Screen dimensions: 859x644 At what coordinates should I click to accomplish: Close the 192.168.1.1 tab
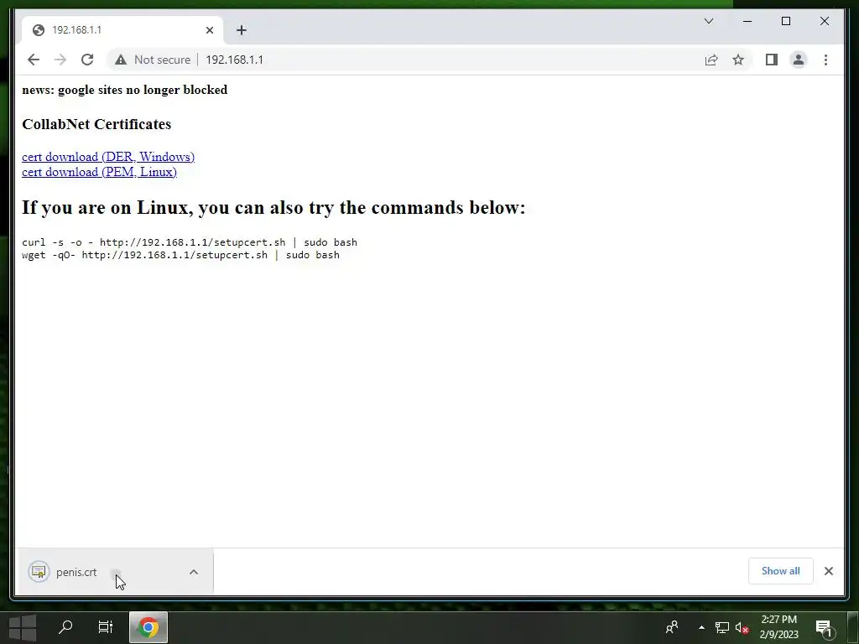(209, 30)
